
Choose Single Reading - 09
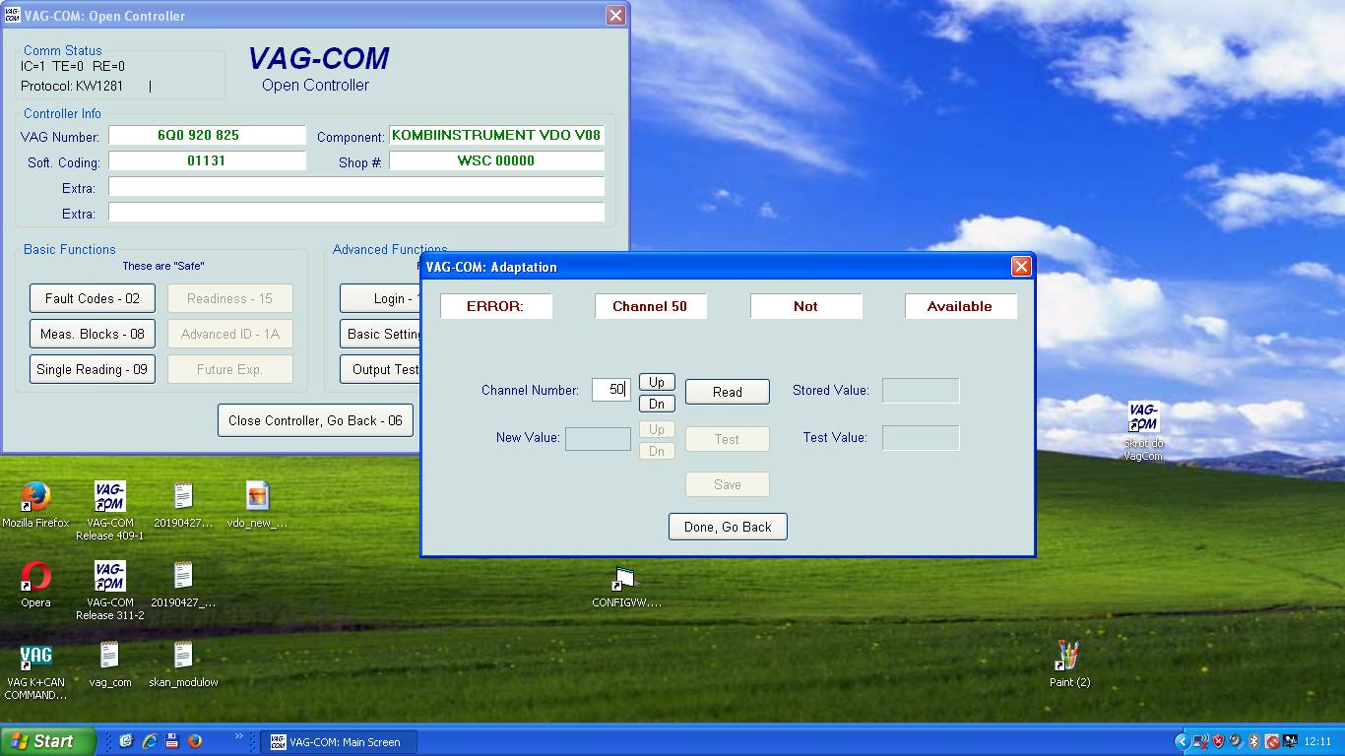(93, 369)
